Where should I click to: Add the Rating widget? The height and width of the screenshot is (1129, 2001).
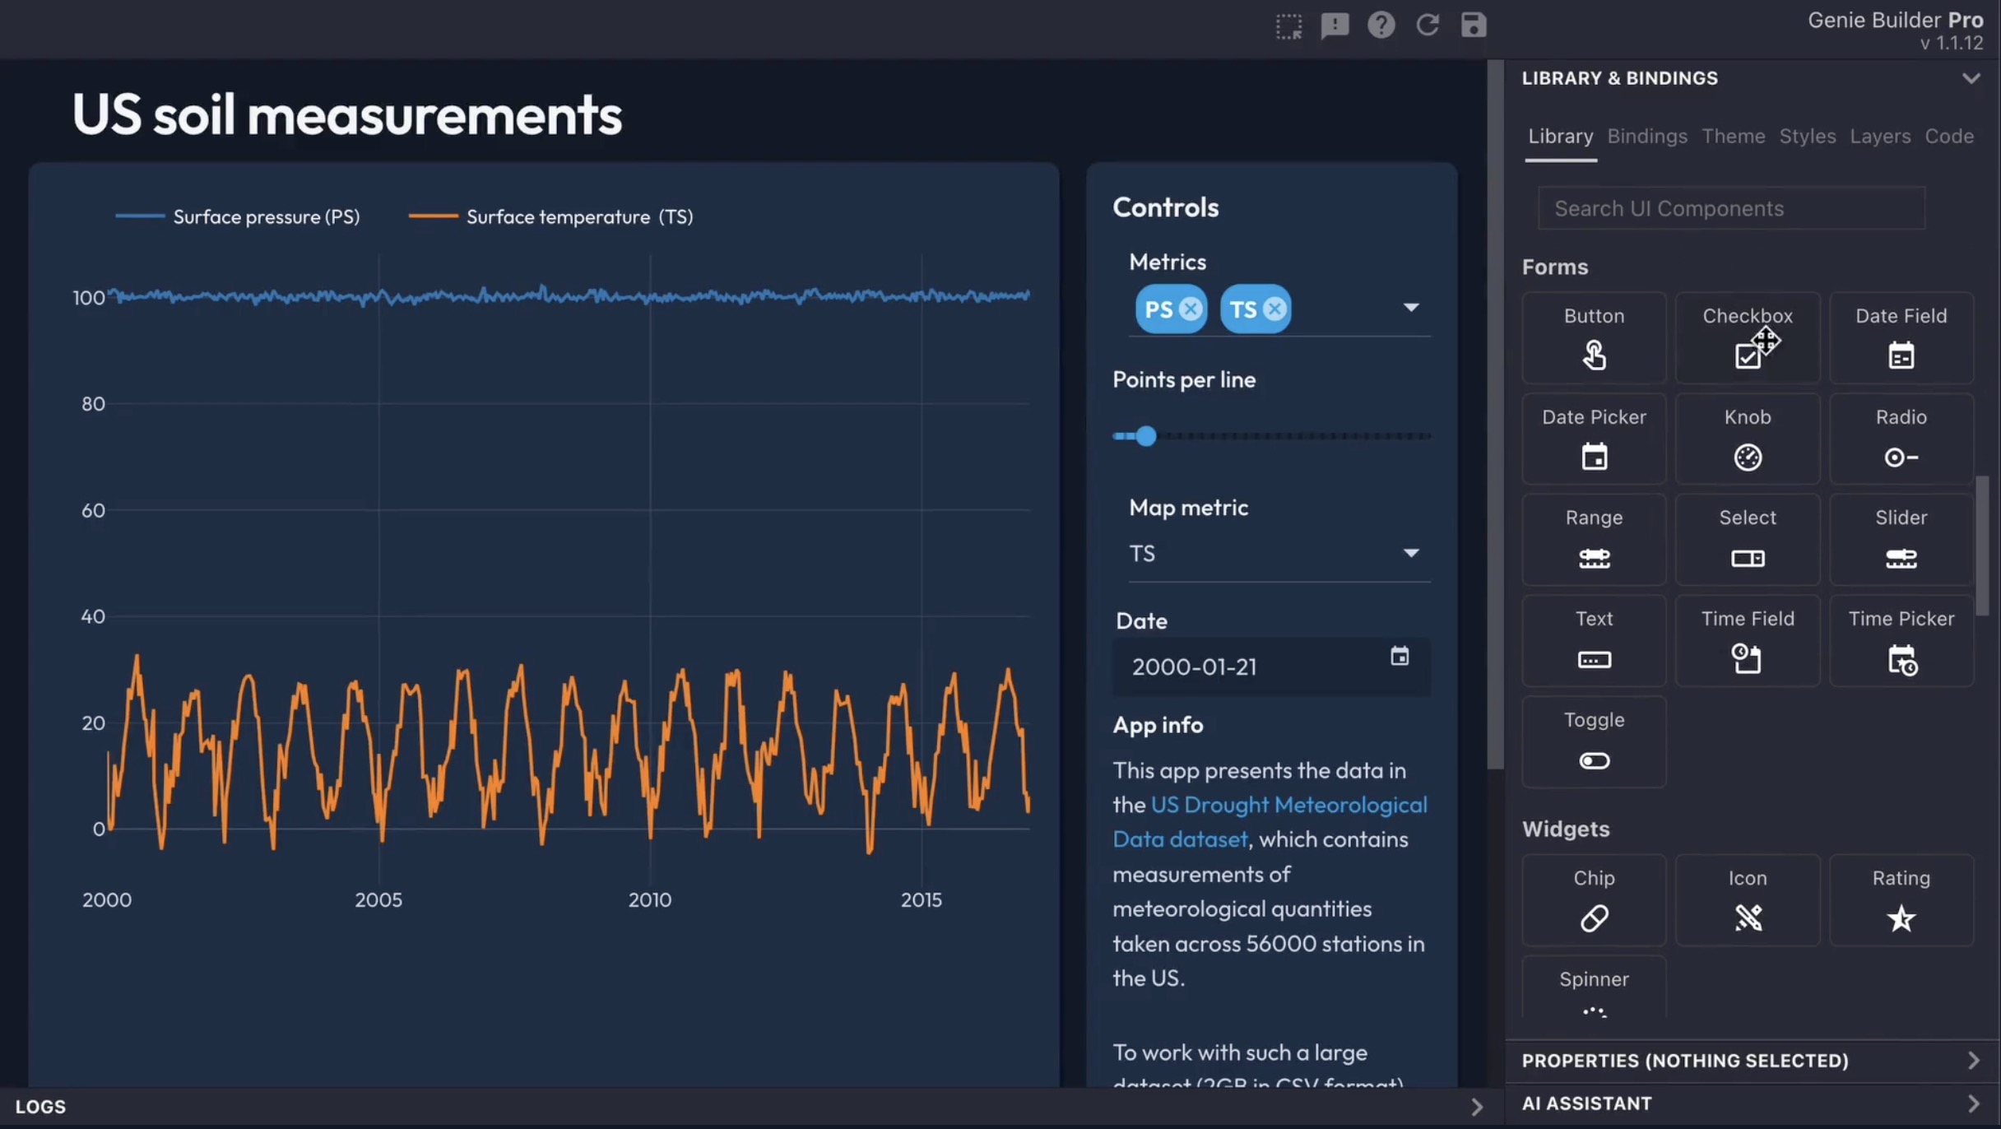point(1901,899)
